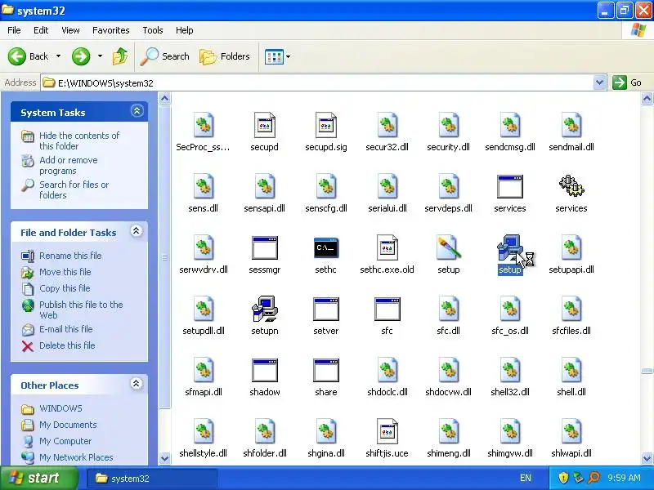Image resolution: width=654 pixels, height=490 pixels.
Task: Click file list scroll up arrow
Action: (x=647, y=98)
